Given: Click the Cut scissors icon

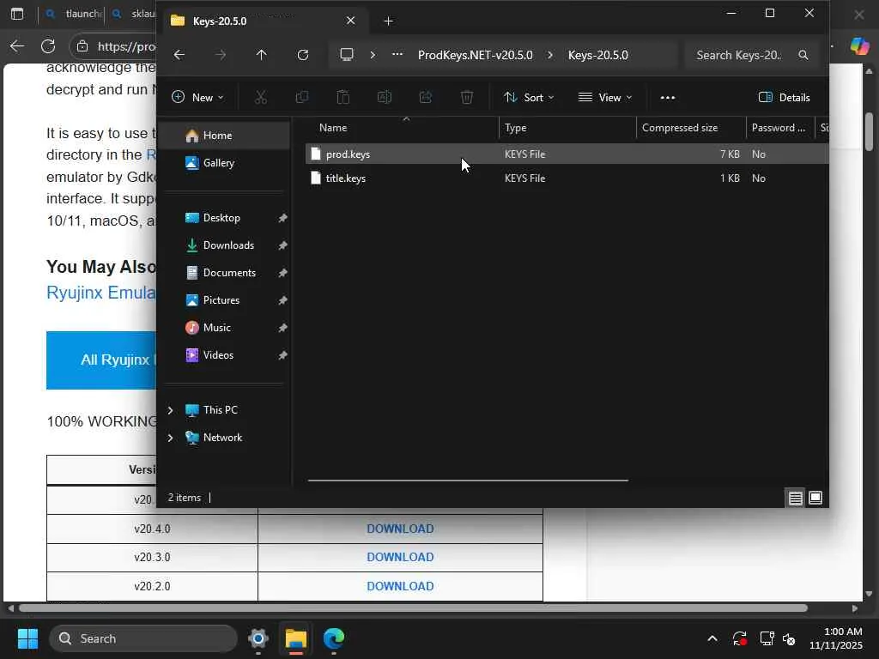Looking at the screenshot, I should pos(261,98).
